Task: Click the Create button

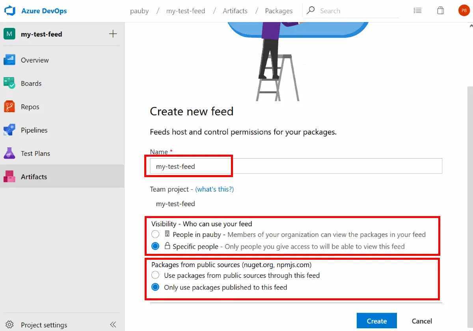Action: (376, 321)
